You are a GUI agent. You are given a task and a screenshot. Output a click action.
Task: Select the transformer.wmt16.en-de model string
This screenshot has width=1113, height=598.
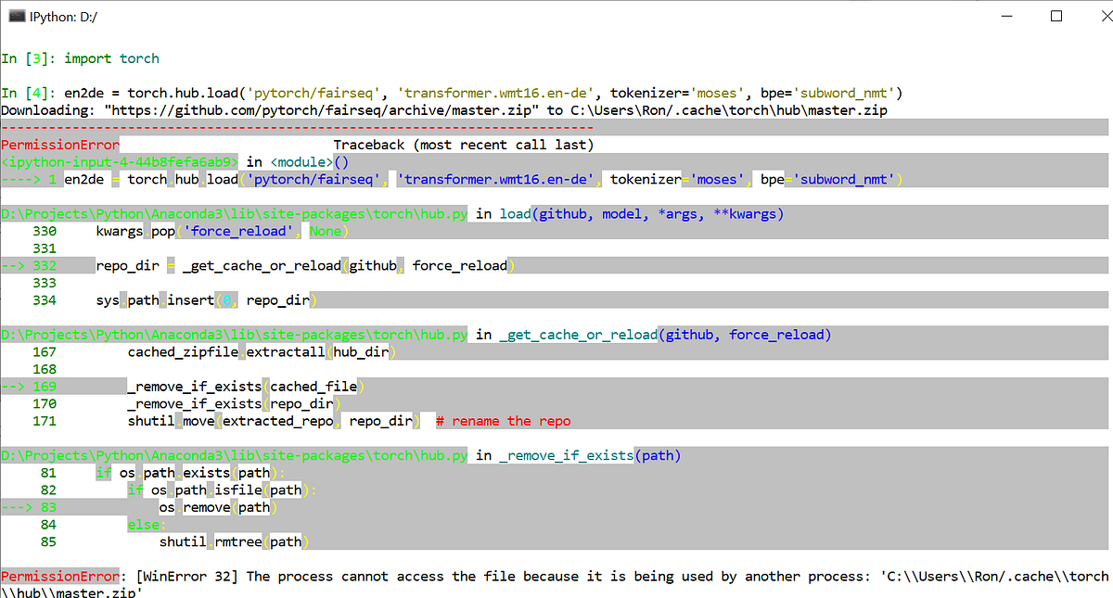click(497, 93)
